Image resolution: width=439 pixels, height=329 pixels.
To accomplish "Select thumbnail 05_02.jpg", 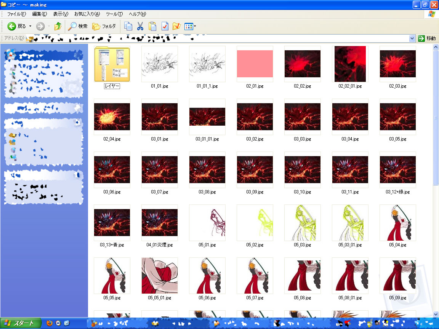I will click(255, 223).
